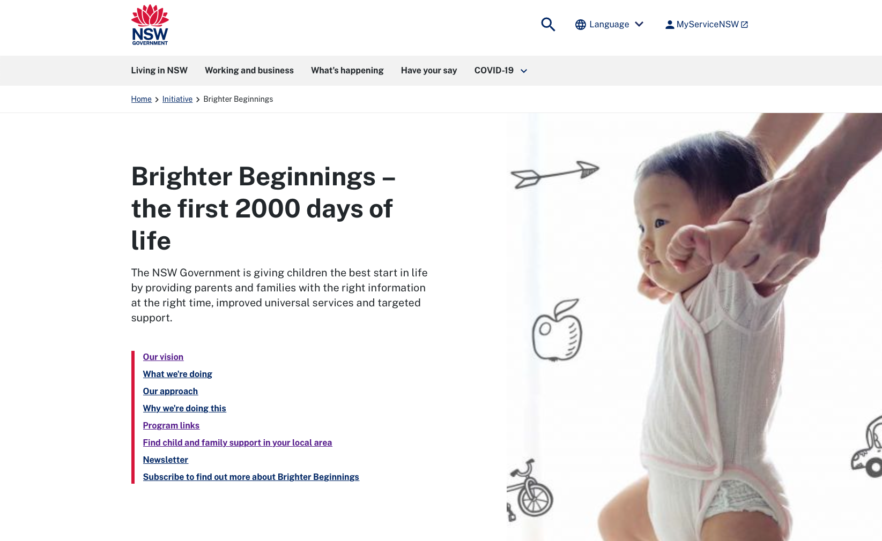Open the Program links anchor
882x541 pixels.
(171, 425)
